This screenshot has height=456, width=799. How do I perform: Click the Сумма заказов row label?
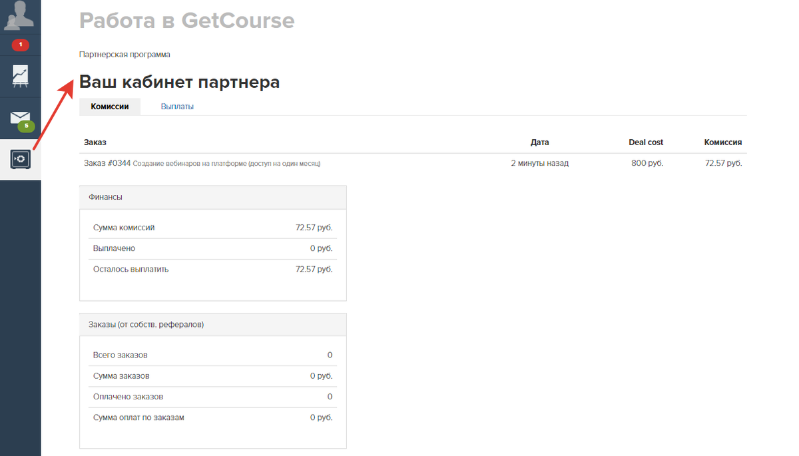(121, 376)
